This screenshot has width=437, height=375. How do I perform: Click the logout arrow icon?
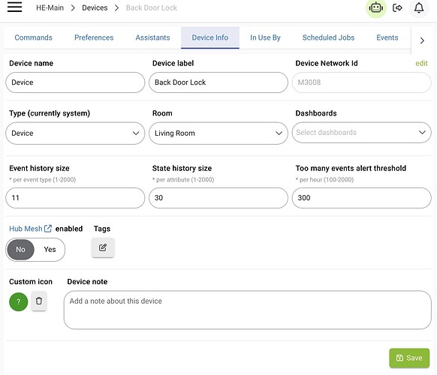(x=397, y=7)
